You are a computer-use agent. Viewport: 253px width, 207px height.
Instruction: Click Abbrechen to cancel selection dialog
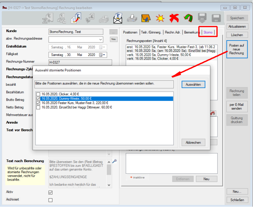click(193, 142)
